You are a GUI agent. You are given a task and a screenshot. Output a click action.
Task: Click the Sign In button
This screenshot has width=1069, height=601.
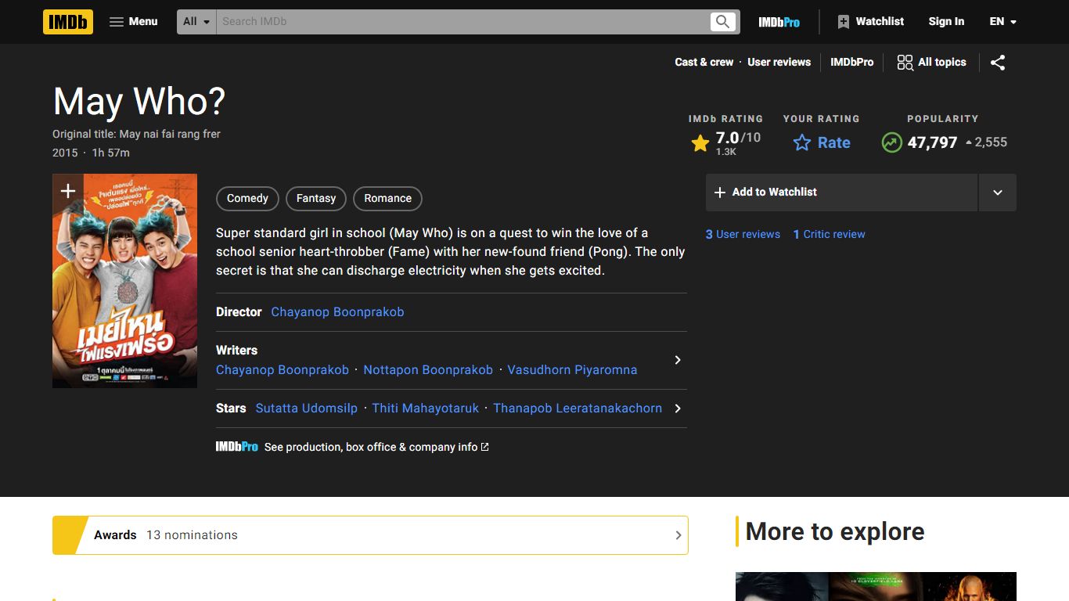(x=946, y=22)
